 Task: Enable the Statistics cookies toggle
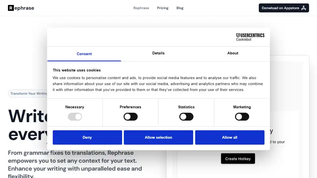point(186,117)
